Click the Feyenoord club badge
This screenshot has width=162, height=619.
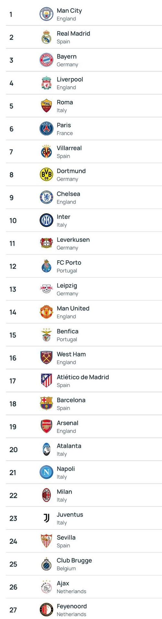point(46,610)
